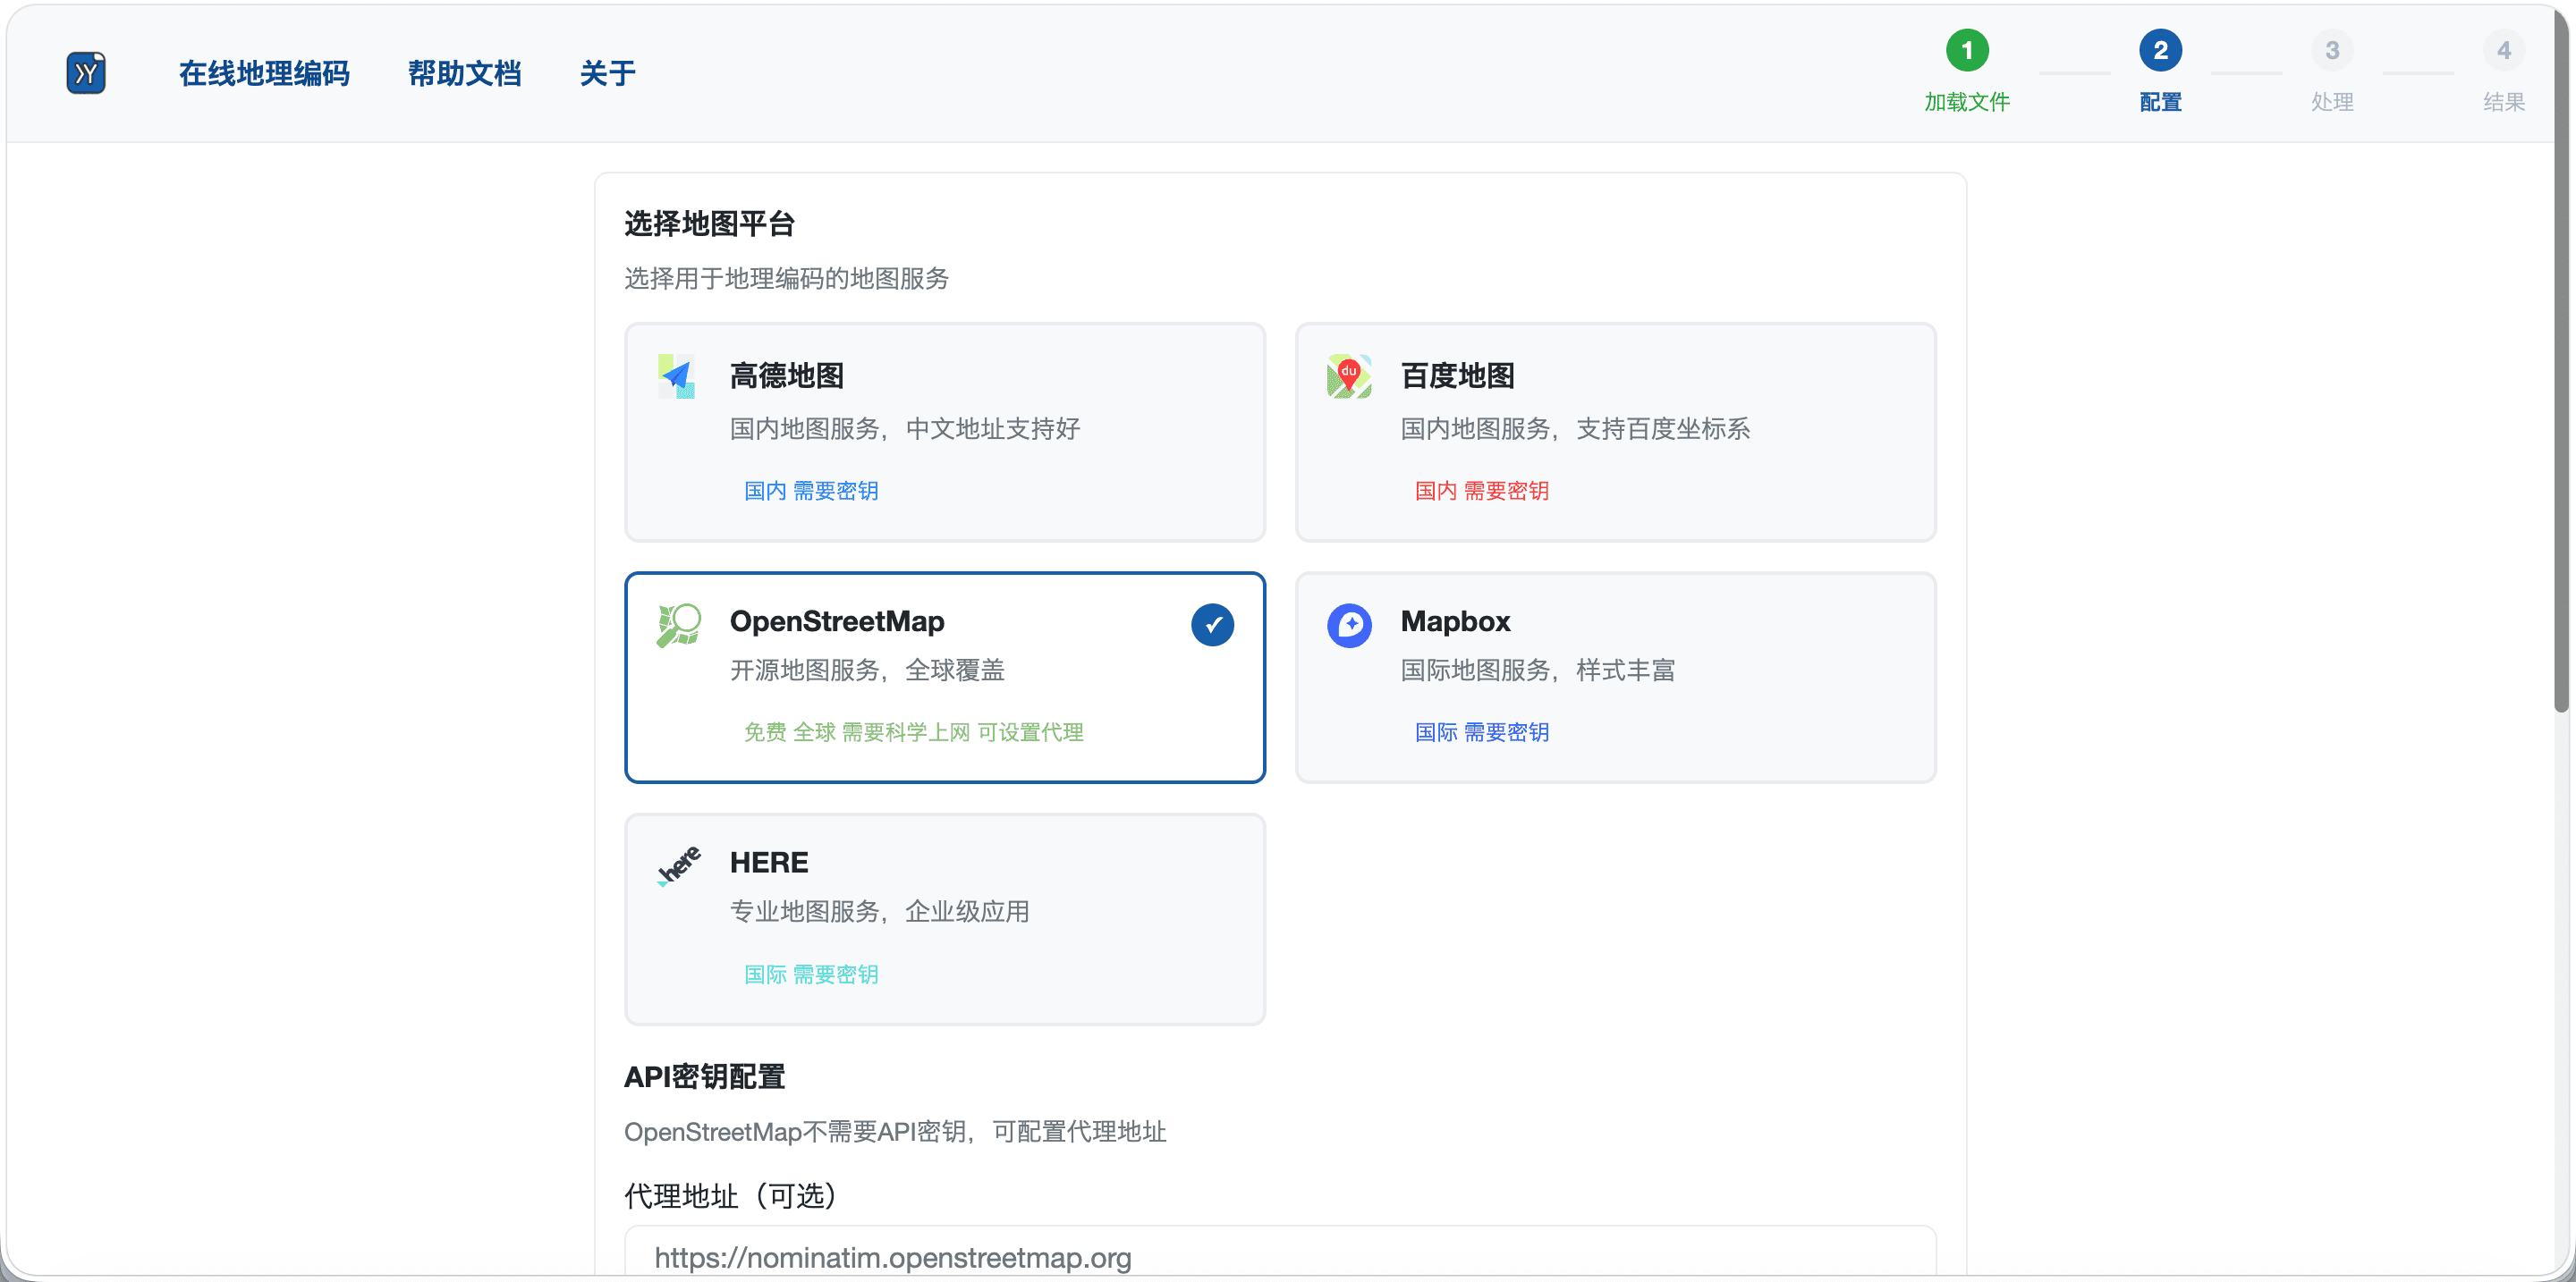Open the 在线地理编码 menu item

[x=264, y=73]
